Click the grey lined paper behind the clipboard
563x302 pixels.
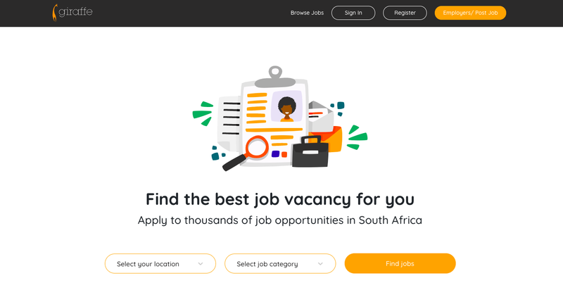coord(229,120)
